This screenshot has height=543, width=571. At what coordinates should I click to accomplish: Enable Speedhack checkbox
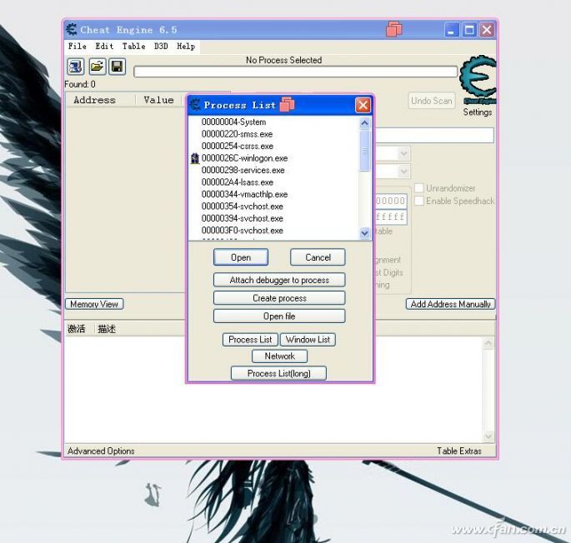point(419,201)
